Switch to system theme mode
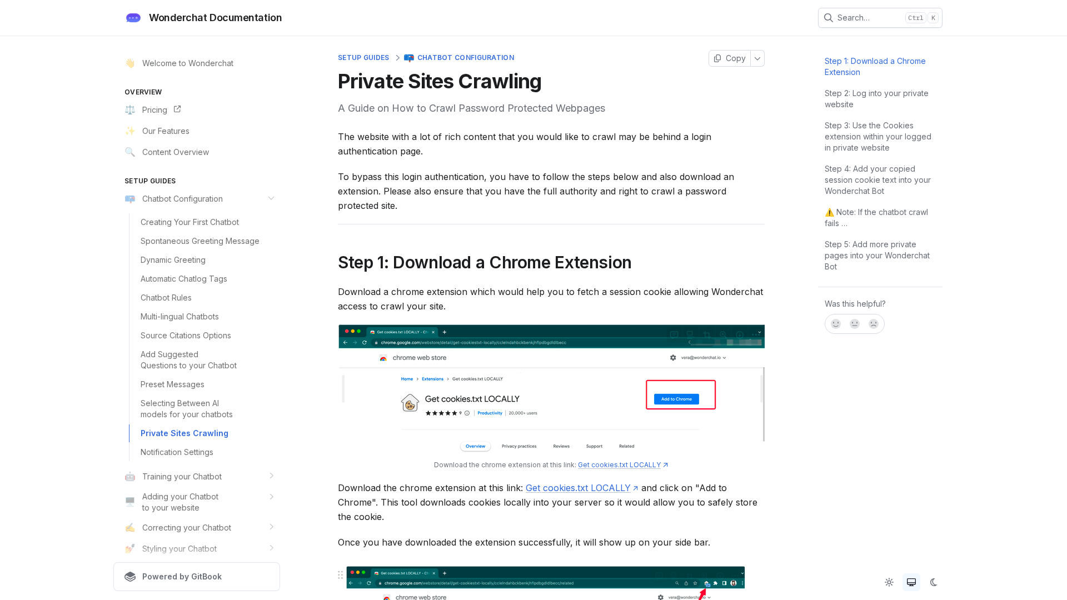 (911, 582)
